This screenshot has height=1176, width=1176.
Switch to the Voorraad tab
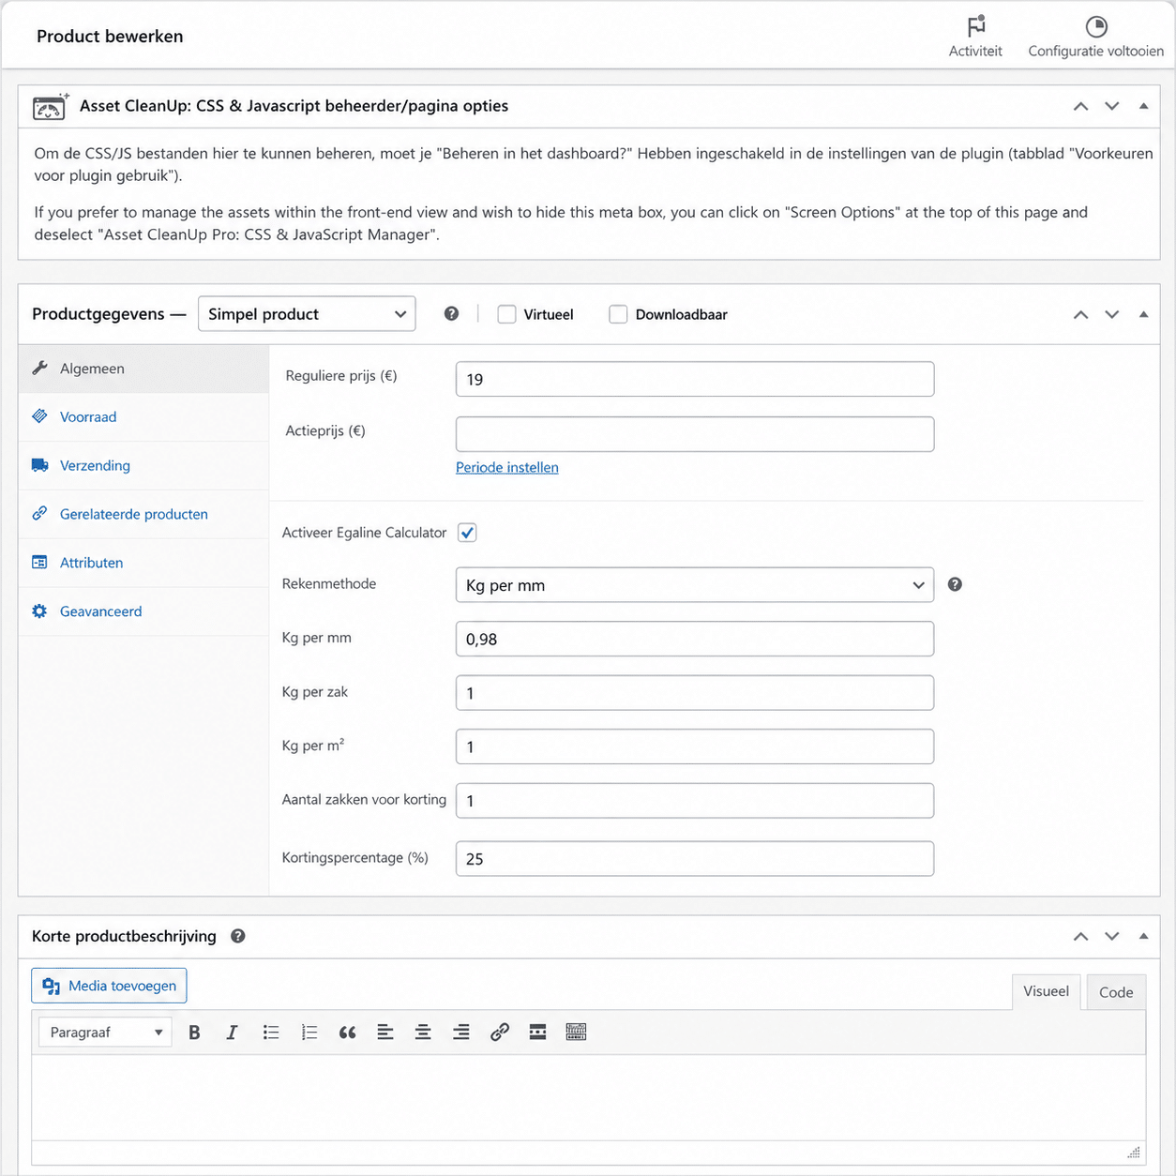click(88, 417)
